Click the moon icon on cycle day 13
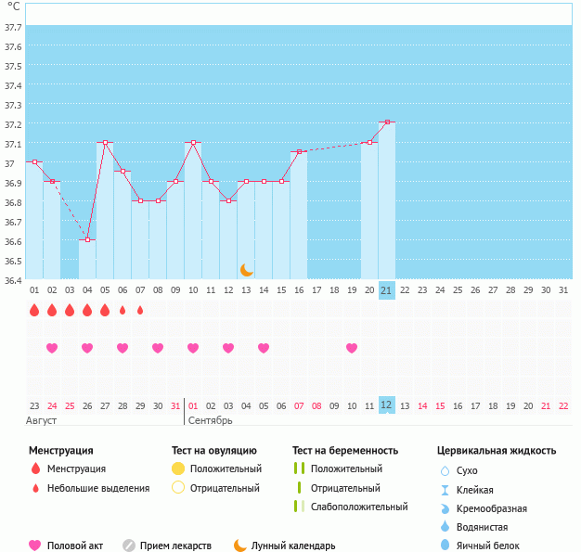 click(x=246, y=269)
